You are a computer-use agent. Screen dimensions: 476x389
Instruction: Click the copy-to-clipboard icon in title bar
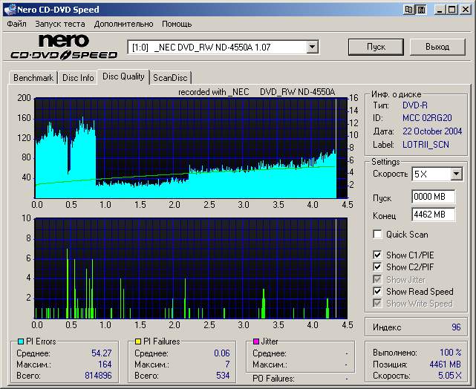[409, 10]
